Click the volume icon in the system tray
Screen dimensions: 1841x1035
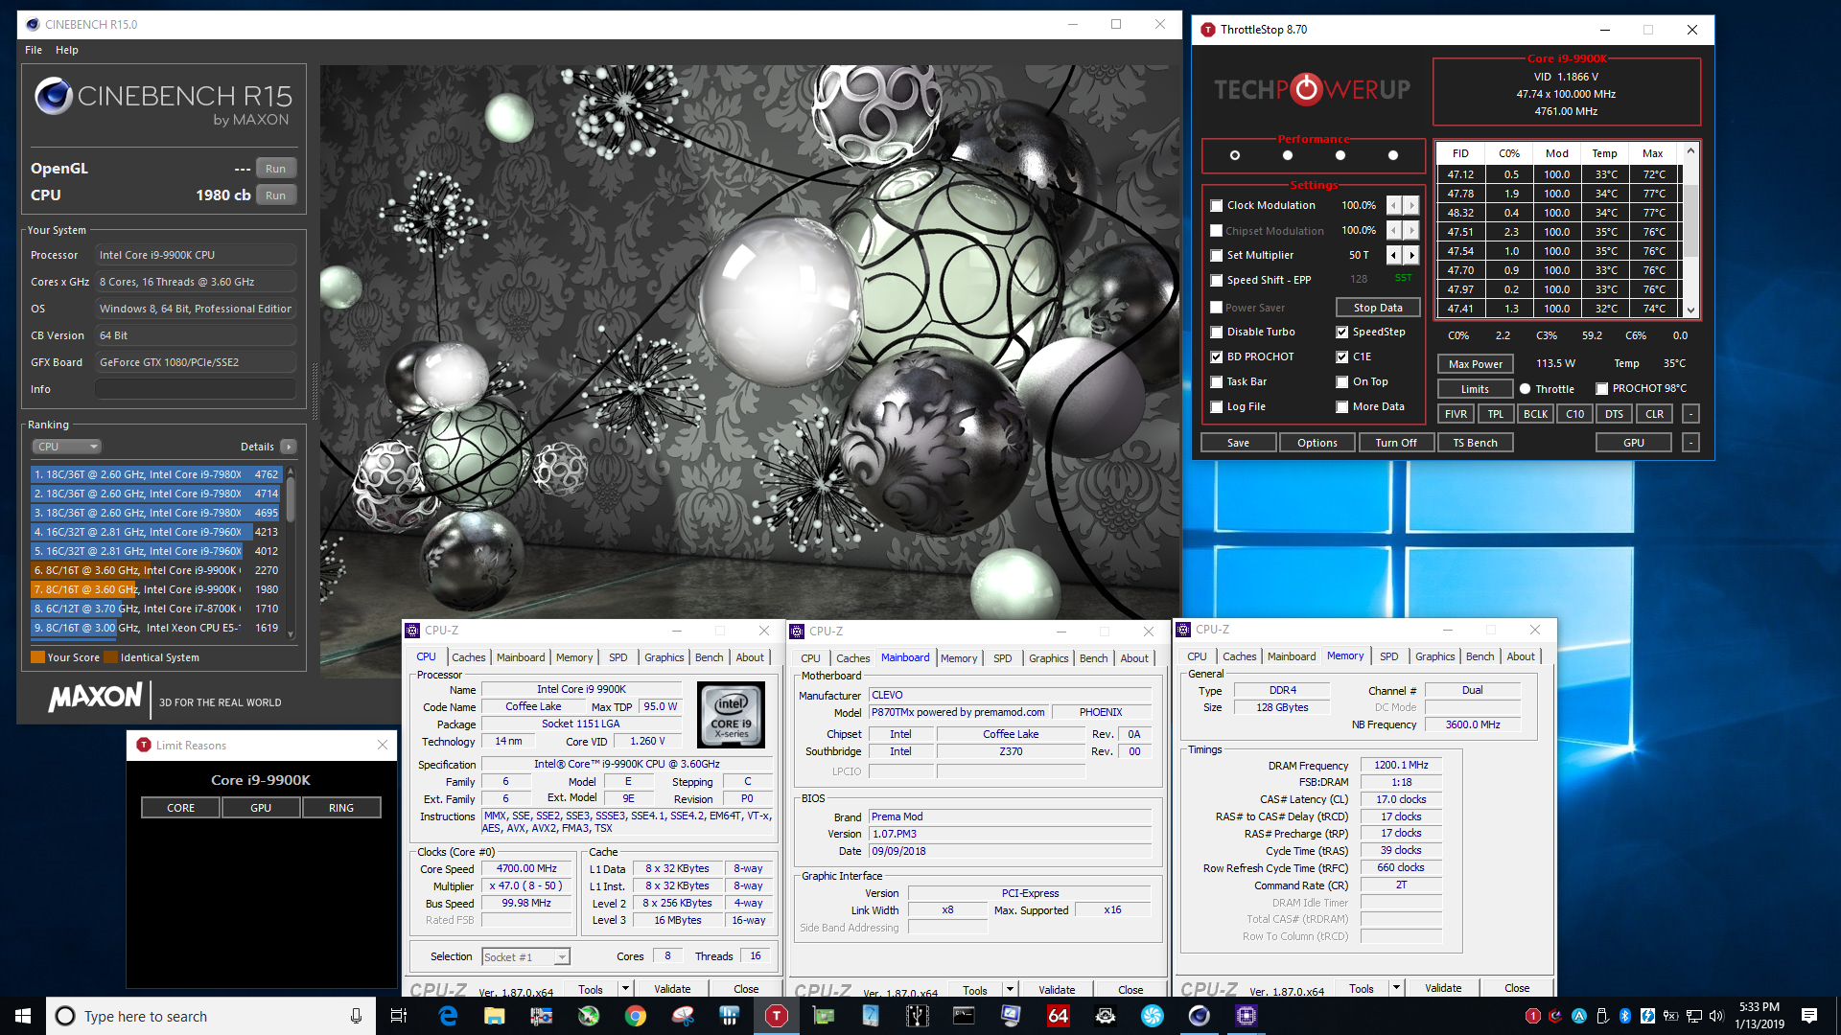[x=1716, y=1016]
